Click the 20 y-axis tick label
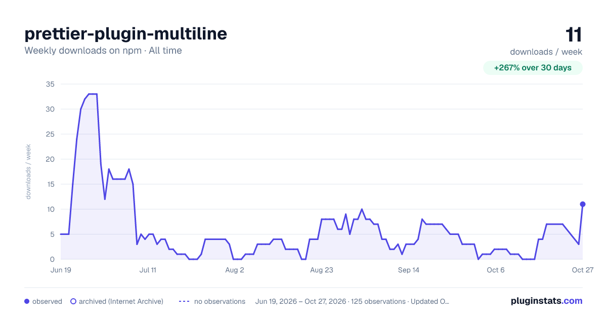 [x=50, y=159]
